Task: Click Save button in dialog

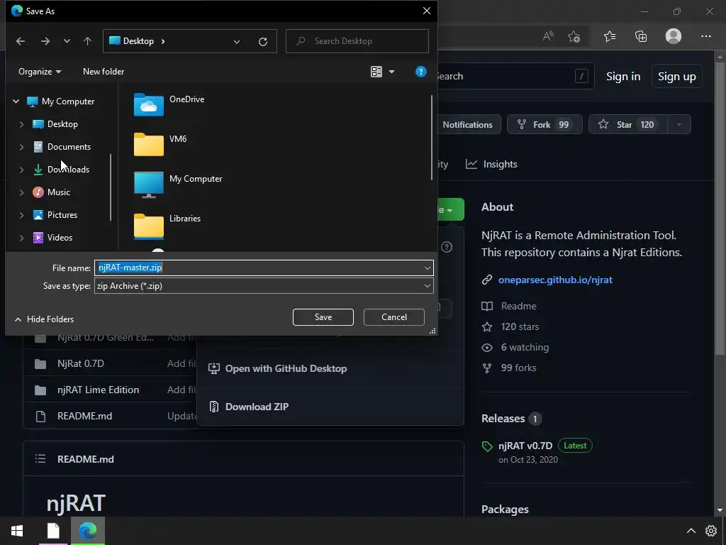Action: click(323, 317)
